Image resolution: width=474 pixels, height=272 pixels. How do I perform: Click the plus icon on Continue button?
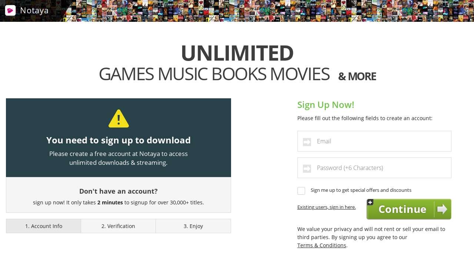370,202
